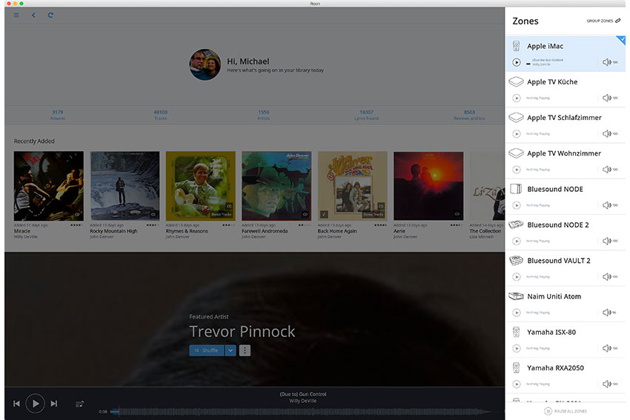The height and width of the screenshot is (420, 630).
Task: Play the Yamaha RXA2050 zone
Action: pyautogui.click(x=517, y=384)
